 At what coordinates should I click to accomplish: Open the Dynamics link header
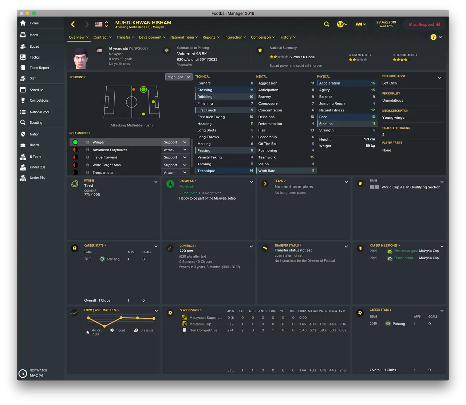[188, 181]
